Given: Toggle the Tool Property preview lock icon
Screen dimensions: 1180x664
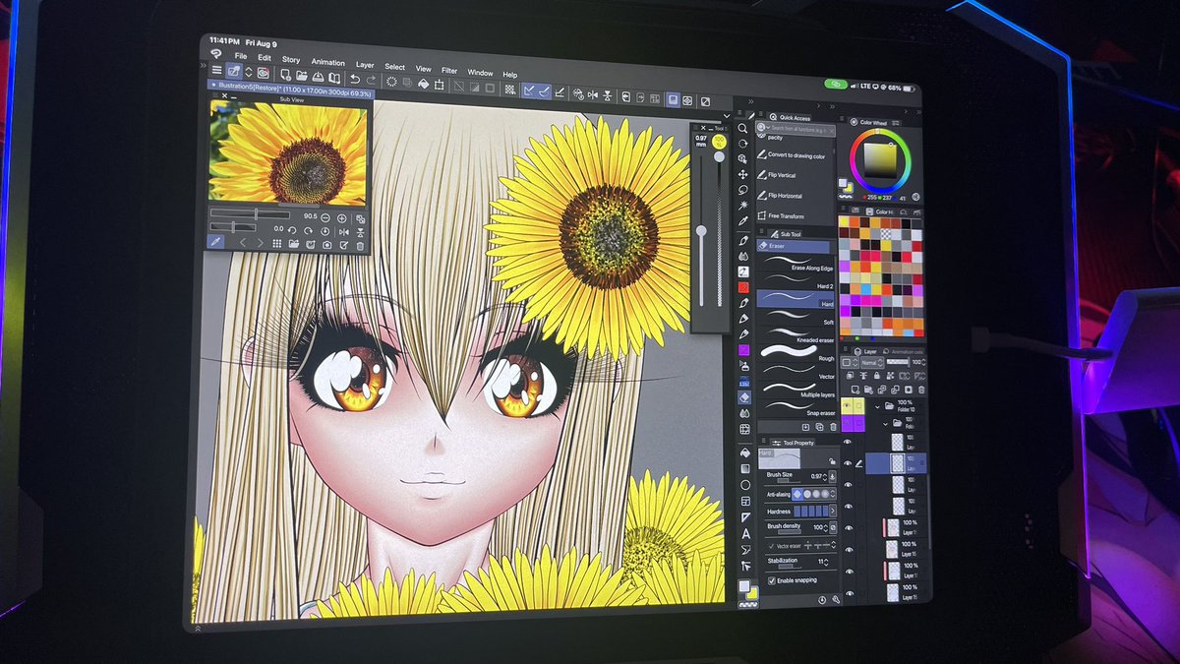Looking at the screenshot, I should [832, 461].
